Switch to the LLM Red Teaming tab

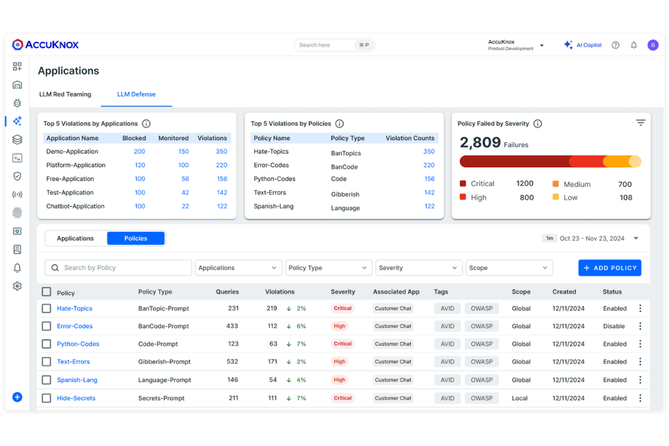tap(65, 94)
